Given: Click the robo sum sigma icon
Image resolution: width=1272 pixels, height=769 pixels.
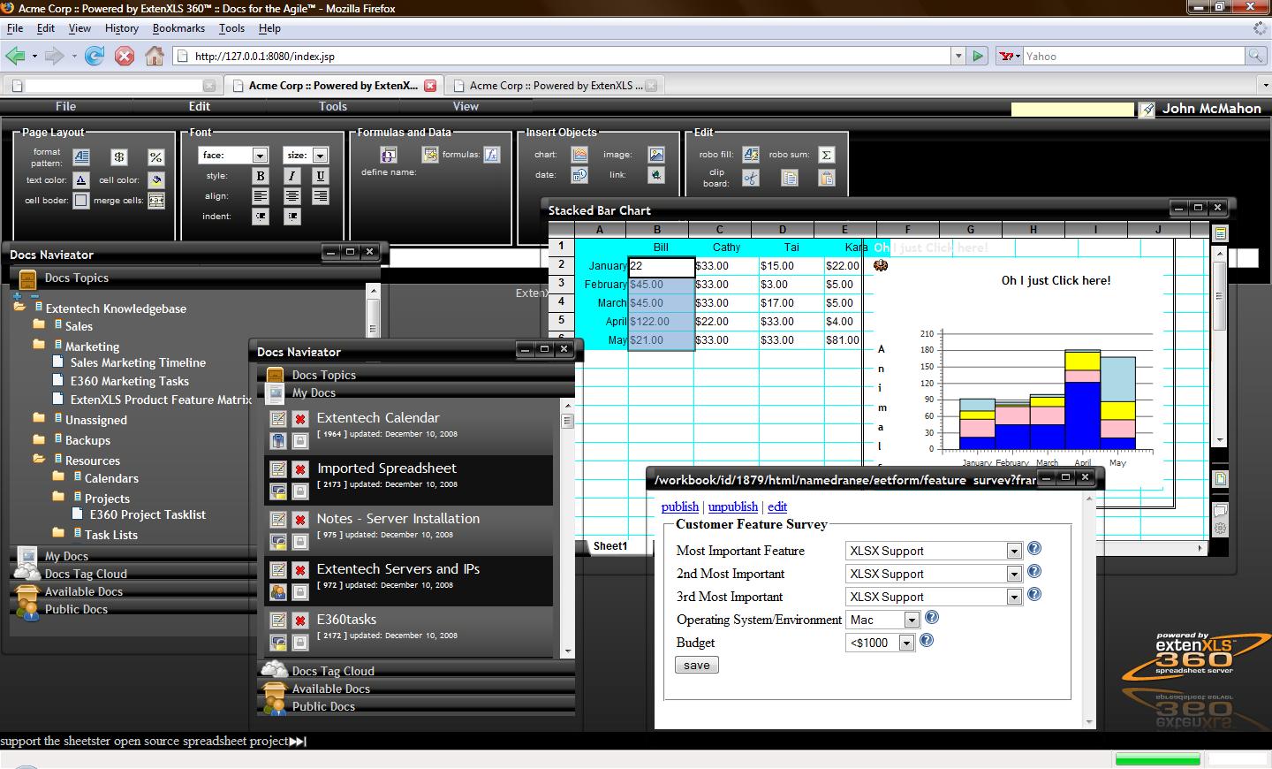Looking at the screenshot, I should point(827,155).
